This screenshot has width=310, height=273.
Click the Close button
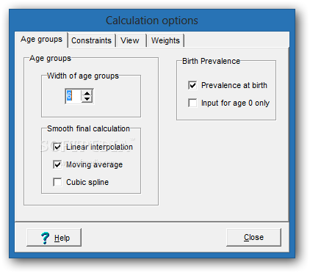[x=253, y=237]
